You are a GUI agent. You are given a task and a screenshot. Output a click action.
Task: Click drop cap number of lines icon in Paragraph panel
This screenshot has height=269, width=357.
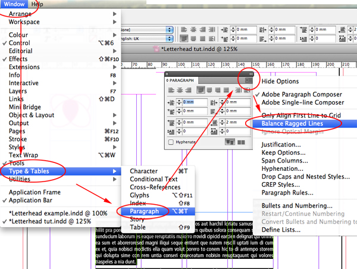(171, 132)
